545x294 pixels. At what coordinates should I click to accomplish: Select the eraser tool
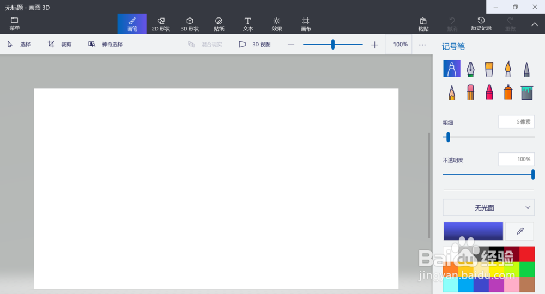pyautogui.click(x=470, y=93)
